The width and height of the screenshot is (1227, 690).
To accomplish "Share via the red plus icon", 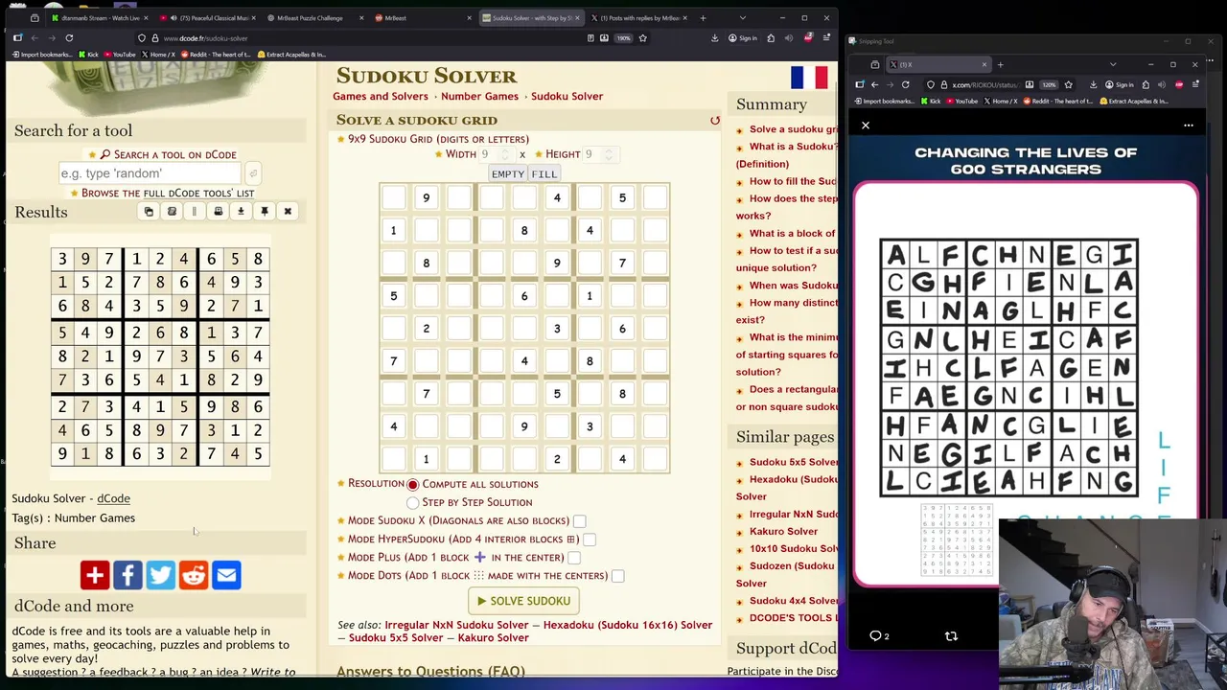I will [x=95, y=575].
